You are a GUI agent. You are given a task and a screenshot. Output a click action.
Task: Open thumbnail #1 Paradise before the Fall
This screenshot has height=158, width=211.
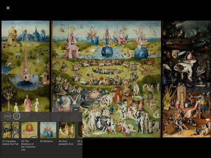pyautogui.click(x=11, y=130)
